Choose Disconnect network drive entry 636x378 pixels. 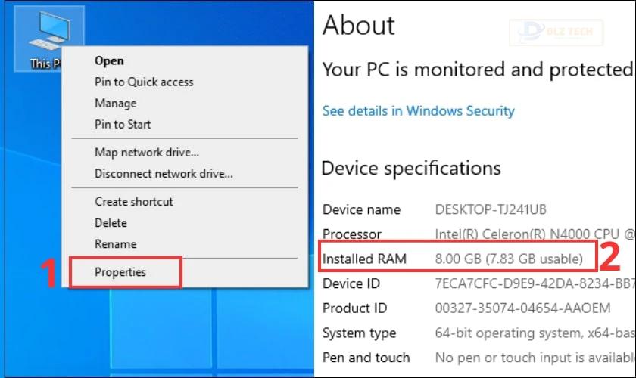tap(164, 174)
